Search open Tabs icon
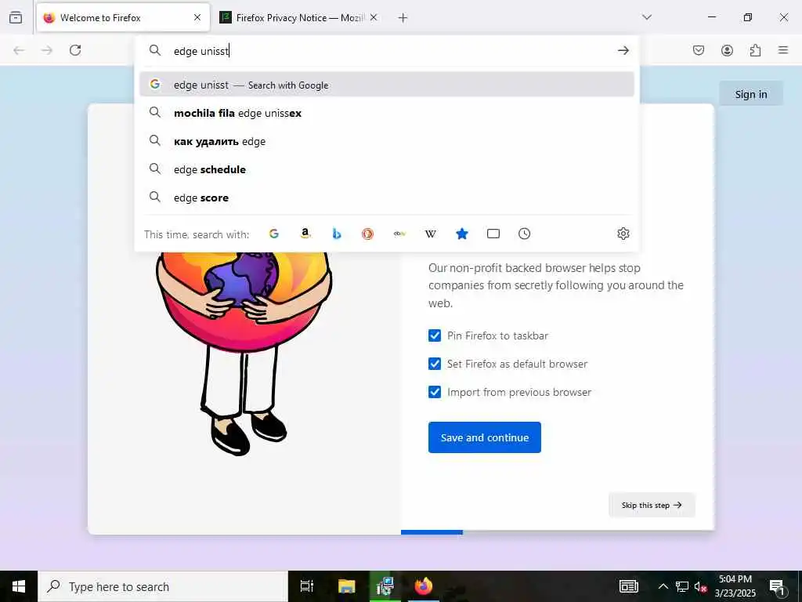This screenshot has width=802, height=602. [493, 234]
